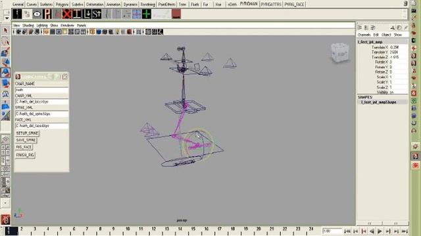This screenshot has width=421, height=236.
Task: Click channel box manipulator icon
Action: [x=393, y=28]
